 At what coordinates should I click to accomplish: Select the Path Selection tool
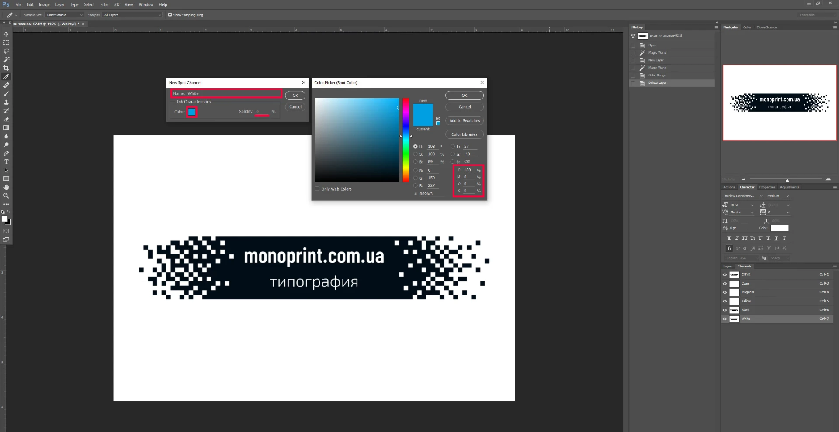point(6,170)
